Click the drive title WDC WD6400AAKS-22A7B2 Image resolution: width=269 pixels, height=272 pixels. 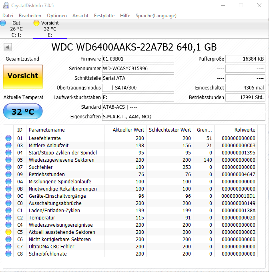(112, 47)
